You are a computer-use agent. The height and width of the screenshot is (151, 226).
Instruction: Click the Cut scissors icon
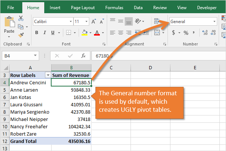pyautogui.click(x=21, y=18)
